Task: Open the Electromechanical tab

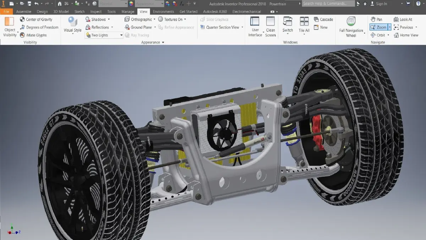Action: click(x=247, y=12)
